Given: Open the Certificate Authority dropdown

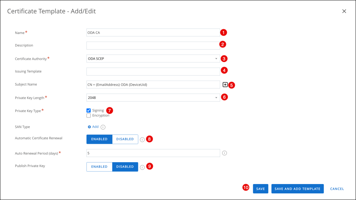Looking at the screenshot, I should pos(153,59).
